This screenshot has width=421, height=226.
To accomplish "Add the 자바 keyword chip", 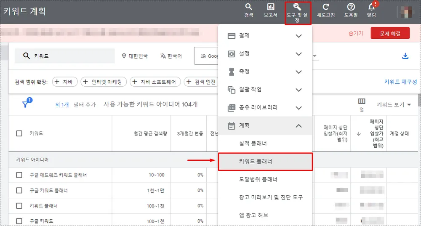I will tap(65, 82).
